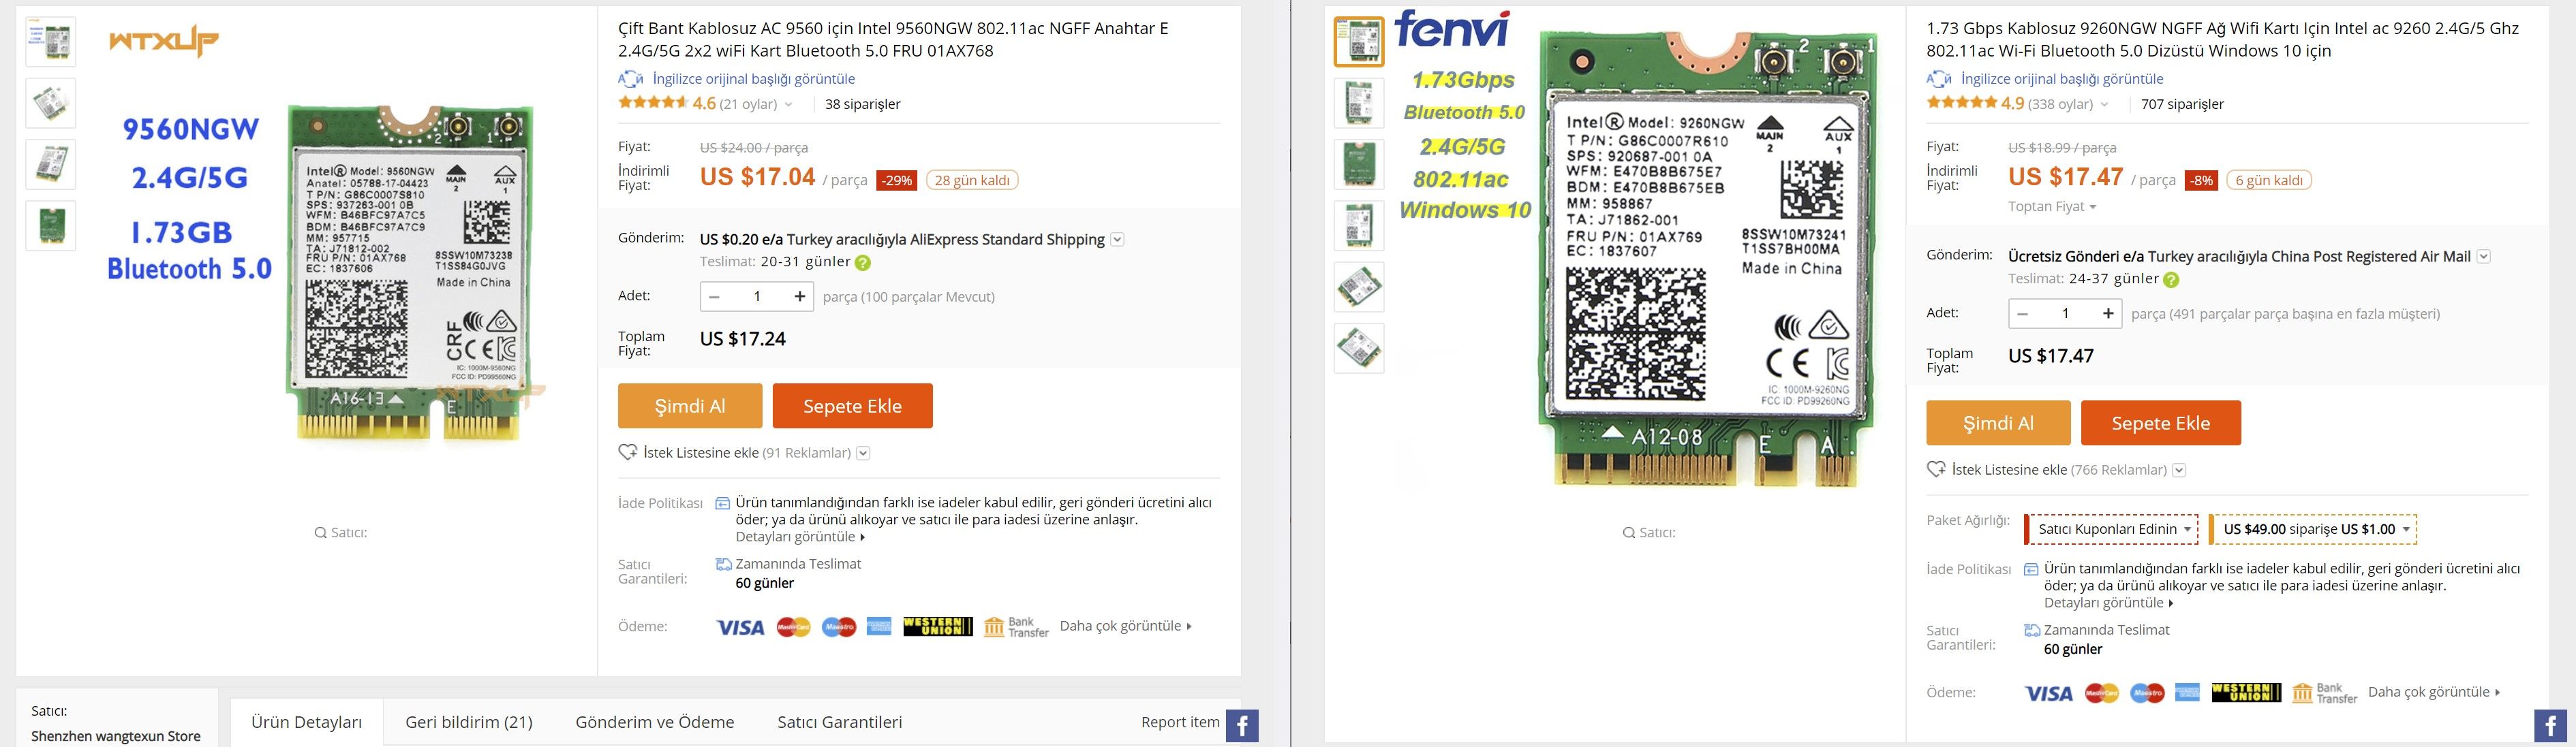Click the green help icon next to 20-31 günler
This screenshot has width=2576, height=747.
click(863, 263)
